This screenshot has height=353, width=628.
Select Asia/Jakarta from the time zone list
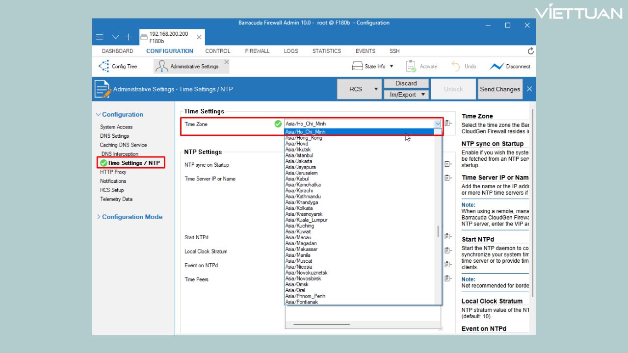[299, 161]
